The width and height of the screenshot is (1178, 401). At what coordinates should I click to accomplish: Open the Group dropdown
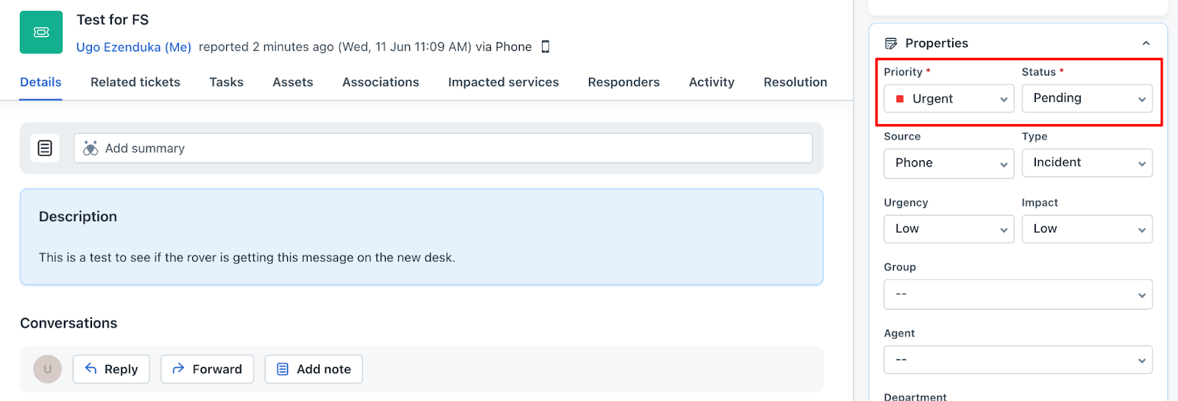click(1017, 295)
